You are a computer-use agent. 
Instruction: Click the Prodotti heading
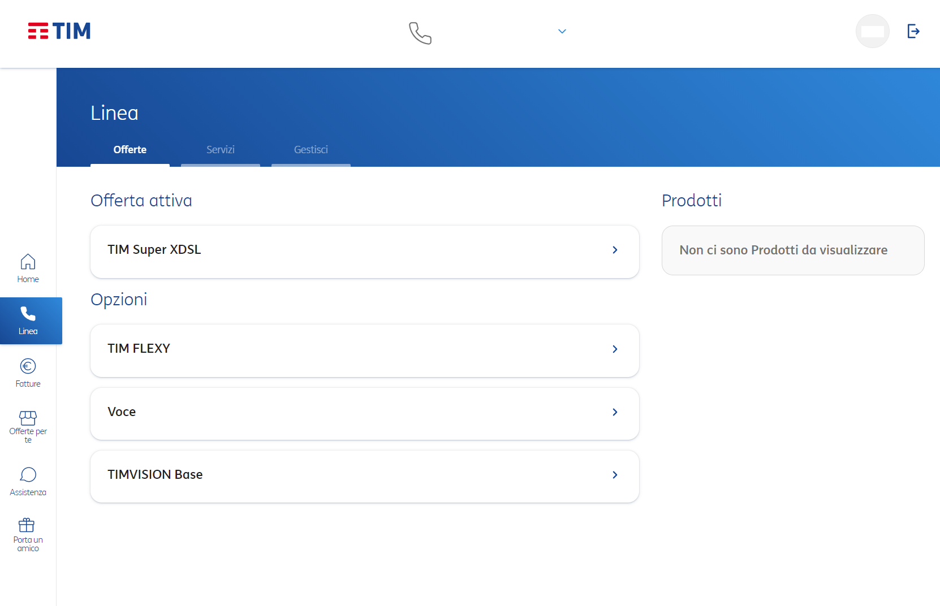click(692, 201)
